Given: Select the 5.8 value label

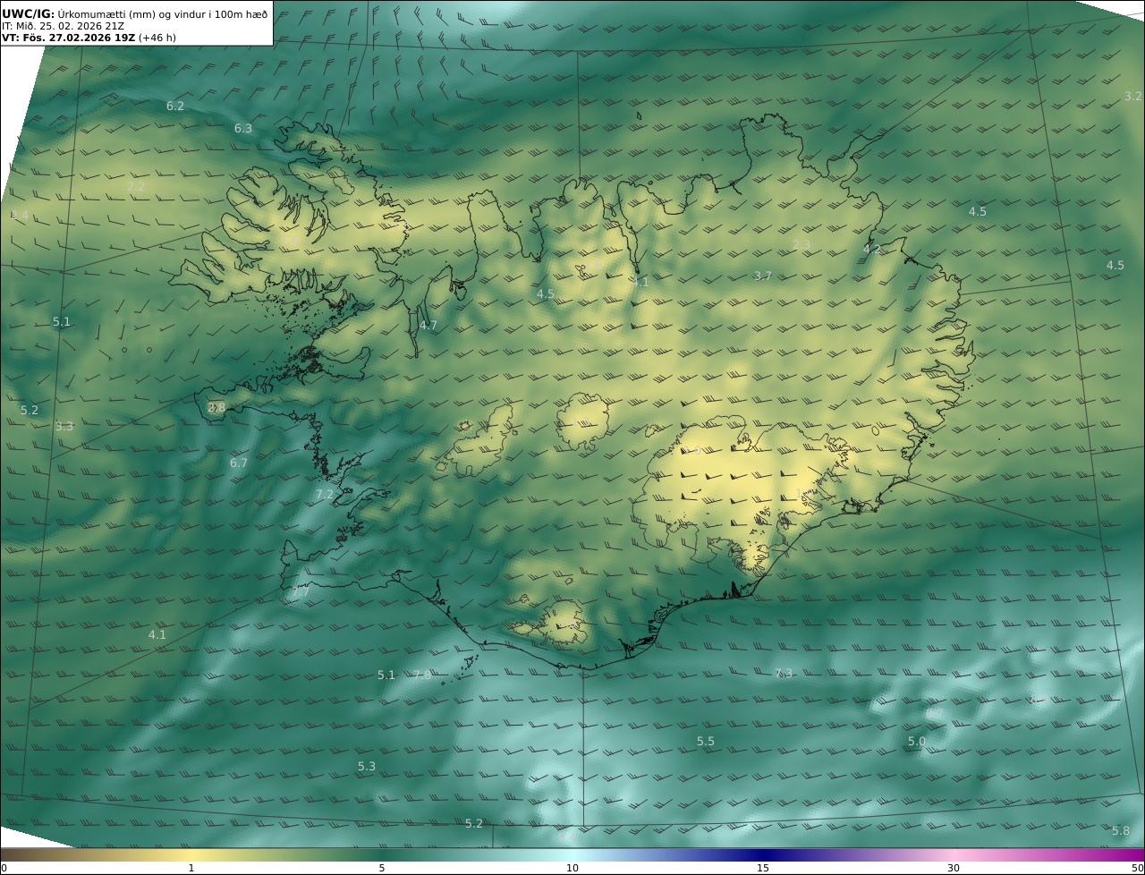Looking at the screenshot, I should (1121, 831).
